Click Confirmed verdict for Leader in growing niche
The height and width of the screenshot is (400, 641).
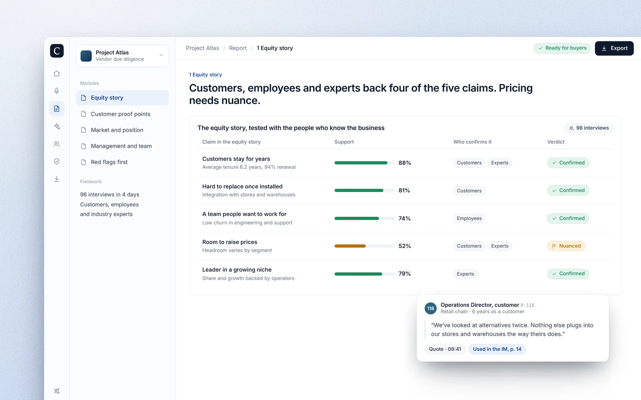pos(568,274)
